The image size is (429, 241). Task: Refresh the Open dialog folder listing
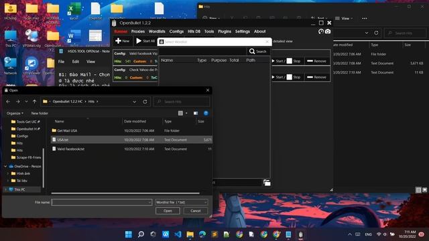(x=145, y=102)
